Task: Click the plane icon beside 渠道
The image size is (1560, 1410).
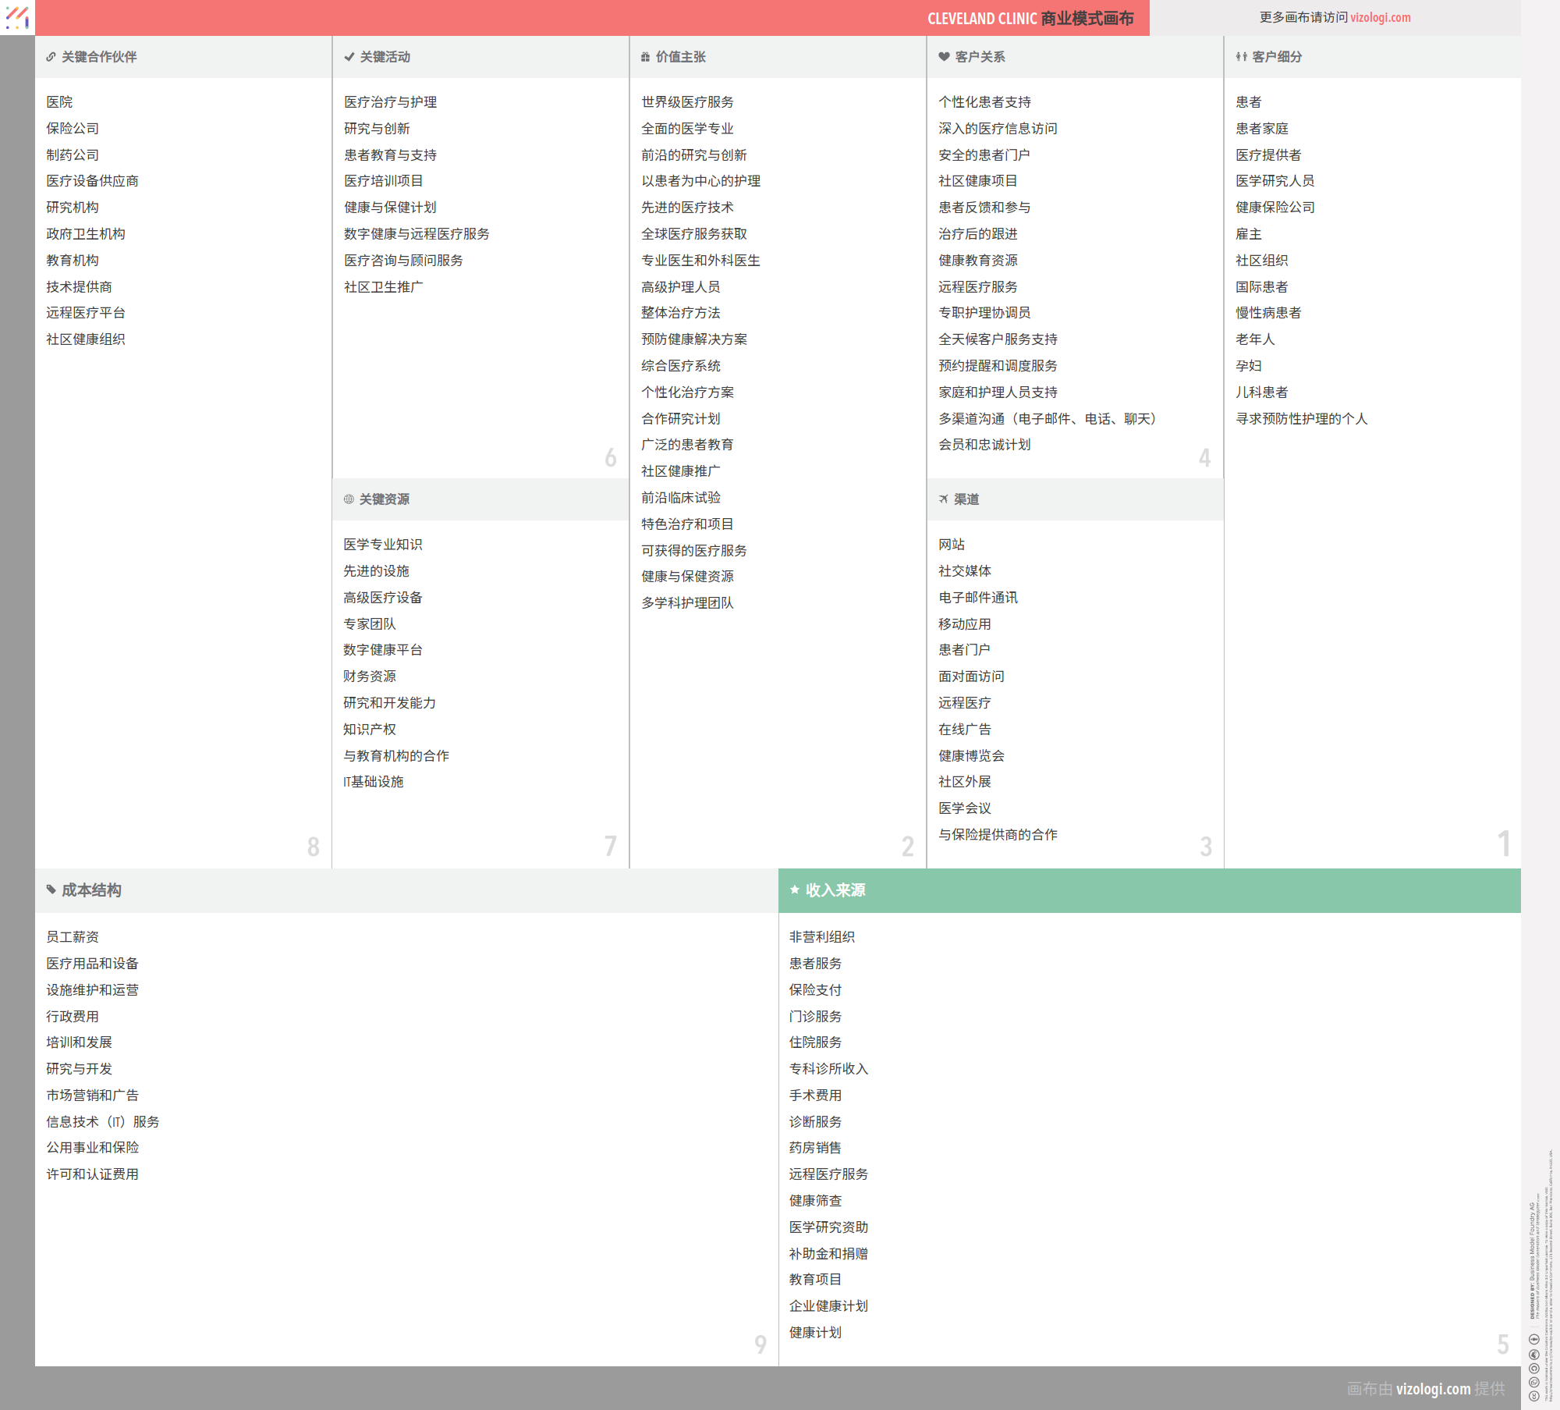Action: pos(943,499)
